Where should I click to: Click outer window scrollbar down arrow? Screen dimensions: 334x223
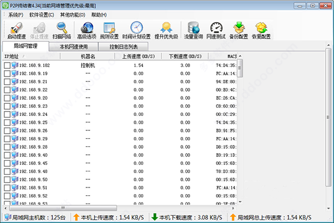click(x=328, y=209)
